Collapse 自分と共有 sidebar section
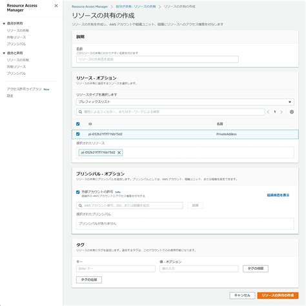The height and width of the screenshot is (306, 306). coord(4,53)
